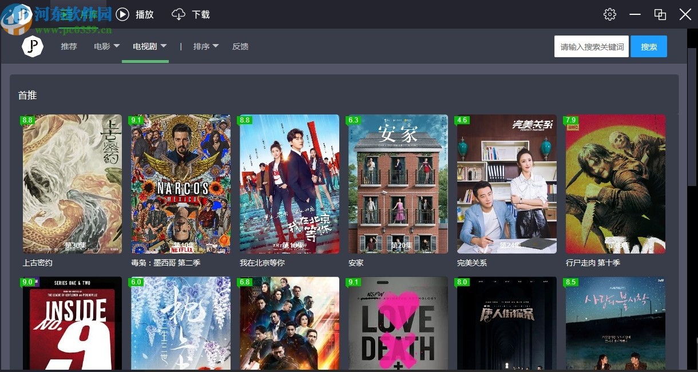Click the play circle icon labeled 播放
This screenshot has width=698, height=372.
coord(122,14)
